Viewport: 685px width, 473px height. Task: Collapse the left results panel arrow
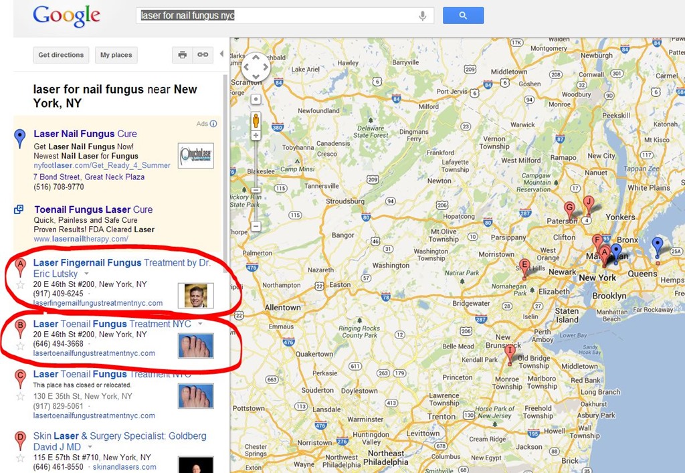coord(221,54)
